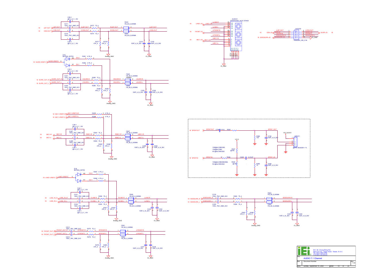Select capacitor C744 symbol on SPDIFOUT line
The width and height of the screenshot is (388, 274).
pyautogui.click(x=220, y=130)
